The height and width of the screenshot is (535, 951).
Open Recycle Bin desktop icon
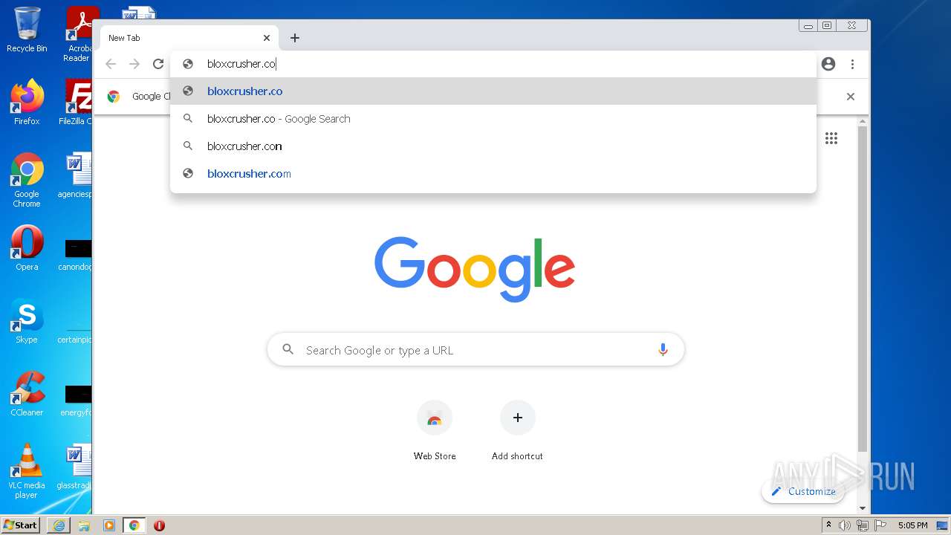27,30
